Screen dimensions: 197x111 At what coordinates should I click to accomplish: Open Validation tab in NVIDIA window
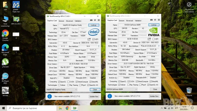[x=138, y=21]
